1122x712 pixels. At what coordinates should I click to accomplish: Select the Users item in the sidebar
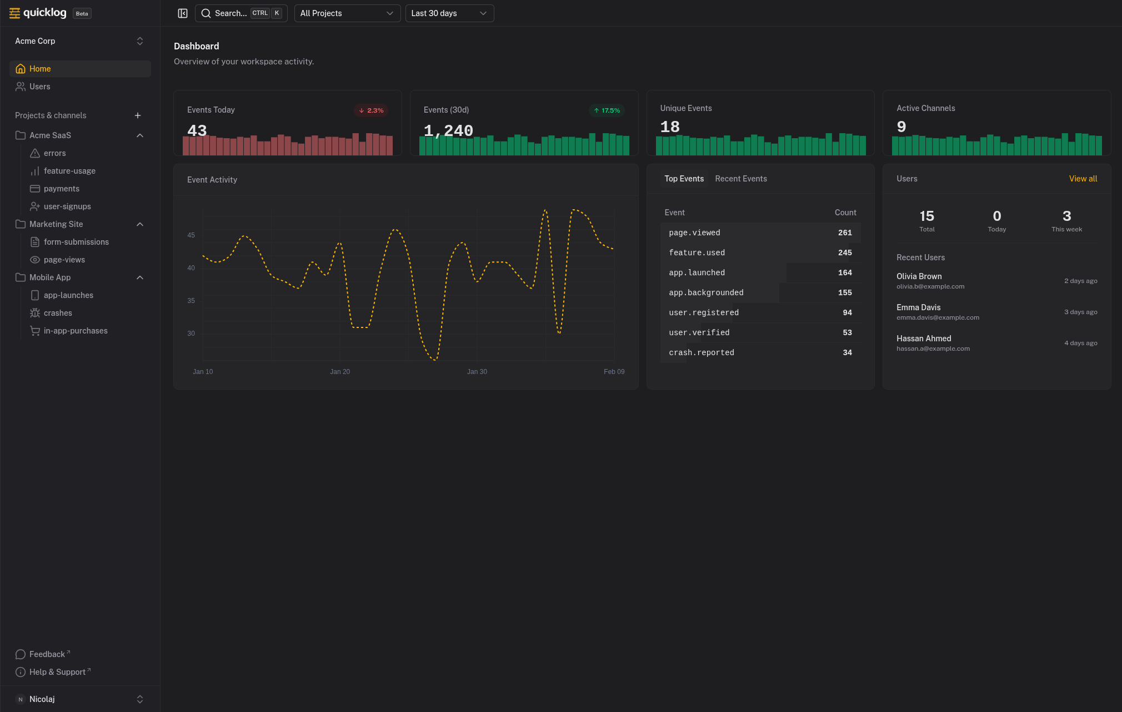click(39, 86)
